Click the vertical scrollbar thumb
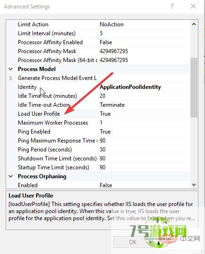 tap(194, 87)
